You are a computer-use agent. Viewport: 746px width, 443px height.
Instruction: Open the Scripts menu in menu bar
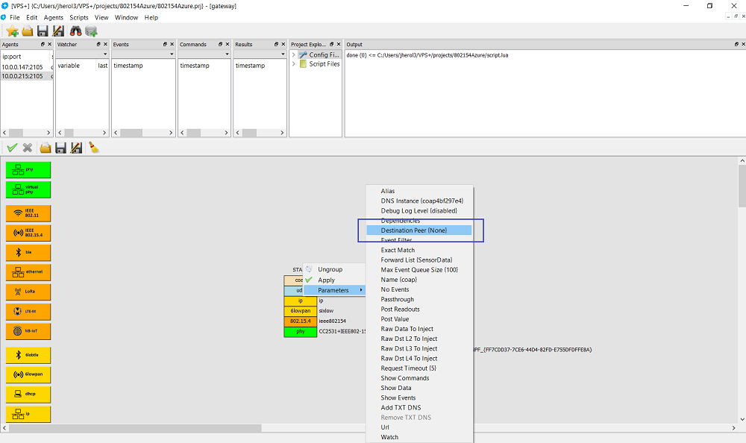78,17
